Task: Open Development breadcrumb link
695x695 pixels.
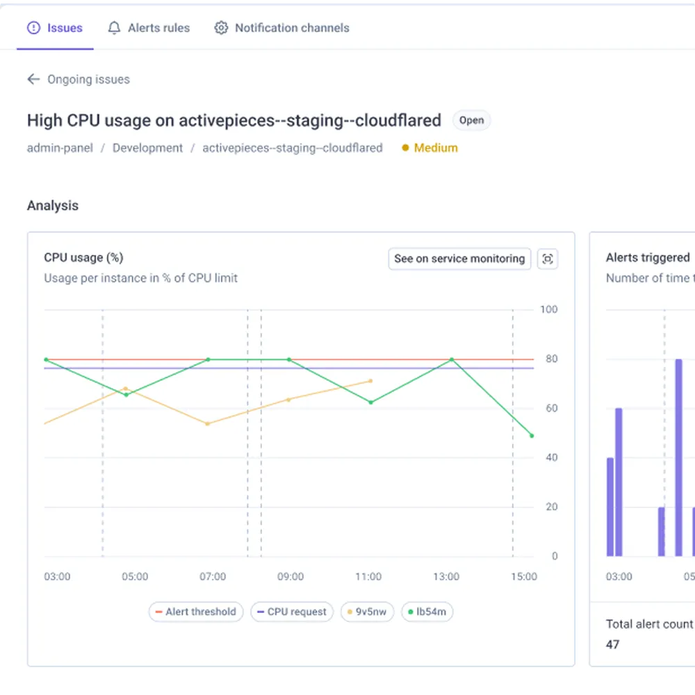Action: [147, 148]
